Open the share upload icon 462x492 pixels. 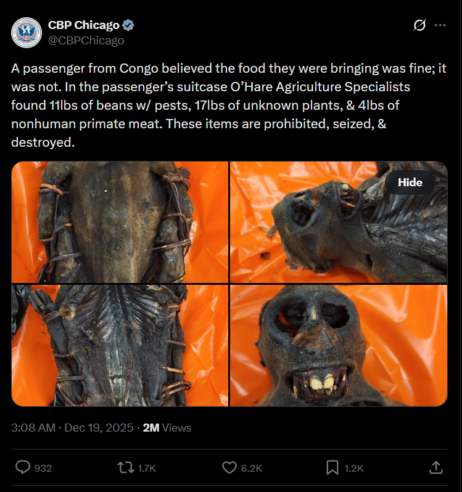[x=436, y=467]
